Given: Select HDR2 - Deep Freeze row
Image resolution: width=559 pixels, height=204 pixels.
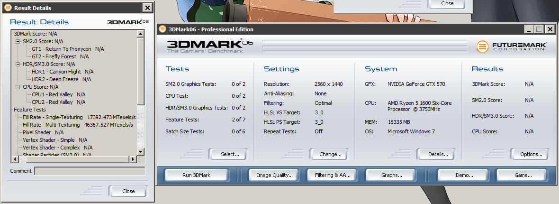Looking at the screenshot, I should (61, 79).
